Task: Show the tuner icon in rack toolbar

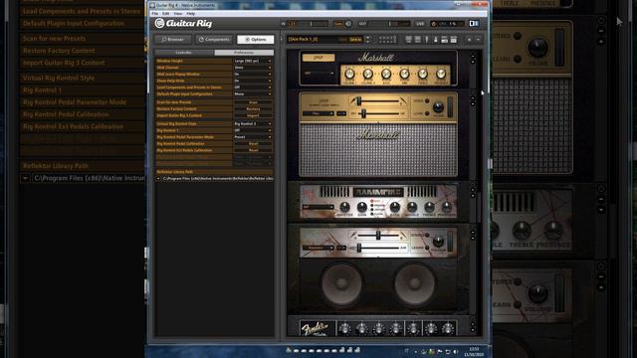Action: [427, 40]
